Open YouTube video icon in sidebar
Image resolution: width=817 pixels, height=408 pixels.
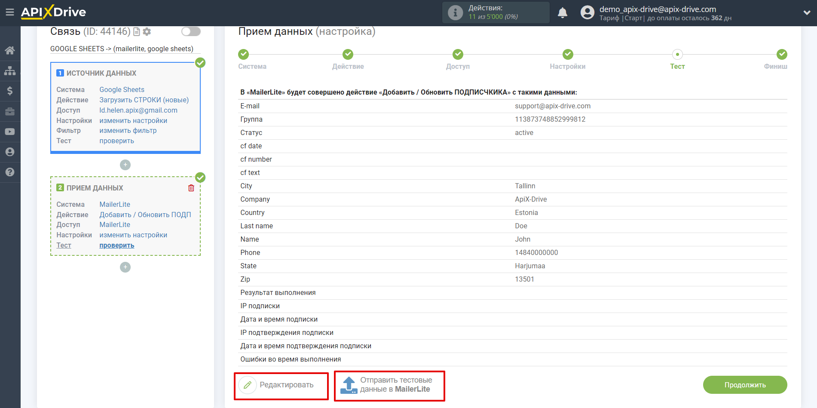point(10,132)
